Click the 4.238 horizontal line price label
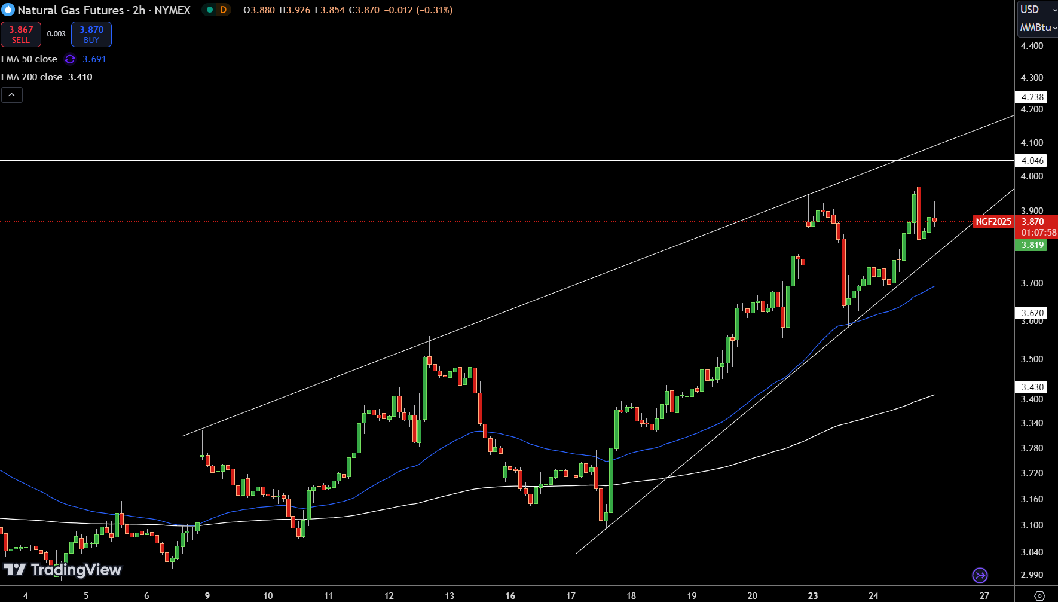This screenshot has width=1058, height=602. click(x=1032, y=97)
